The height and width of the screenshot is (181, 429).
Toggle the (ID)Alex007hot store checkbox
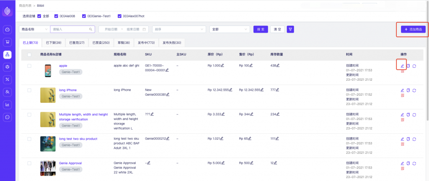pyautogui.click(x=119, y=16)
